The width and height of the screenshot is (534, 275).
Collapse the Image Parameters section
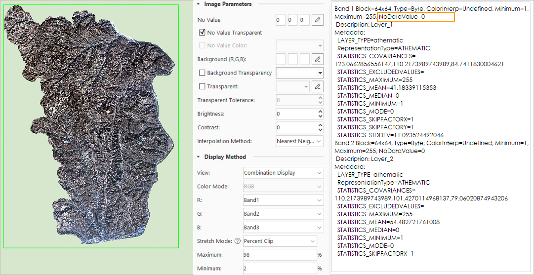pyautogui.click(x=199, y=4)
